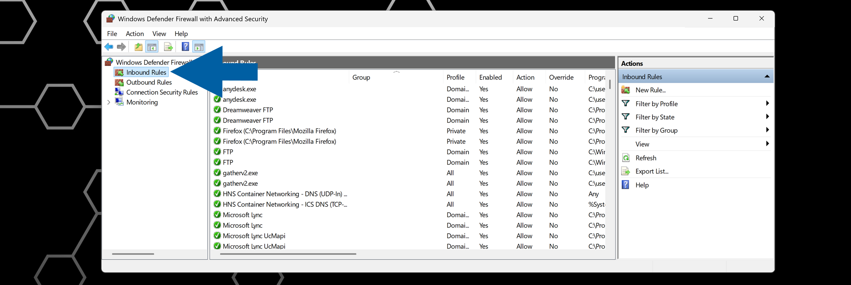
Task: Click the Help icon in Actions pane
Action: pyautogui.click(x=626, y=185)
